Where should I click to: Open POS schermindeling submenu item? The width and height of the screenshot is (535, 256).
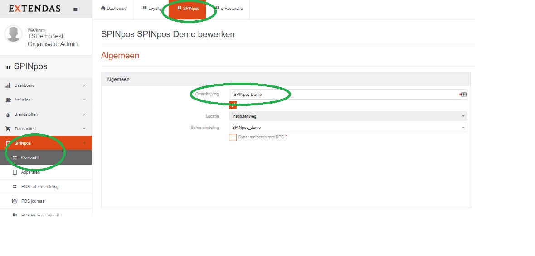point(46,187)
